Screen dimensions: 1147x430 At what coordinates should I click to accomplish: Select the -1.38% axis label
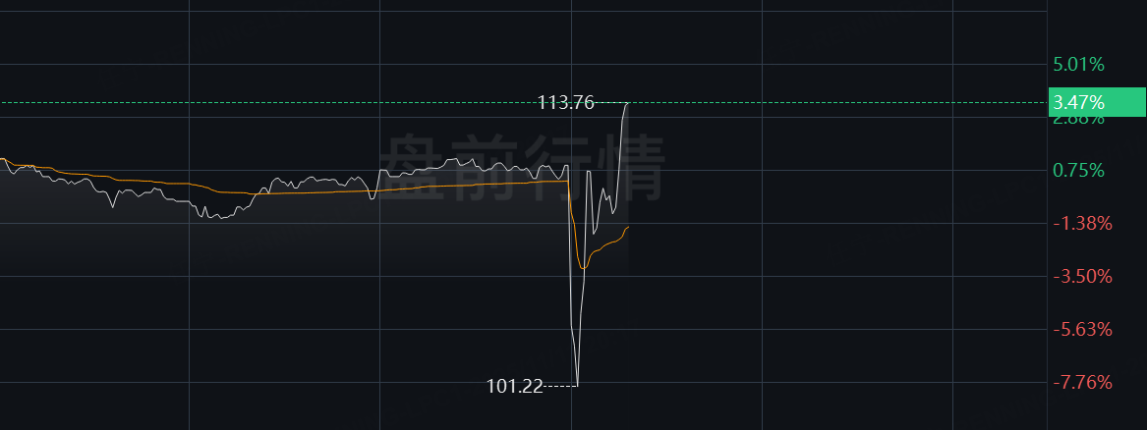pyautogui.click(x=1083, y=224)
